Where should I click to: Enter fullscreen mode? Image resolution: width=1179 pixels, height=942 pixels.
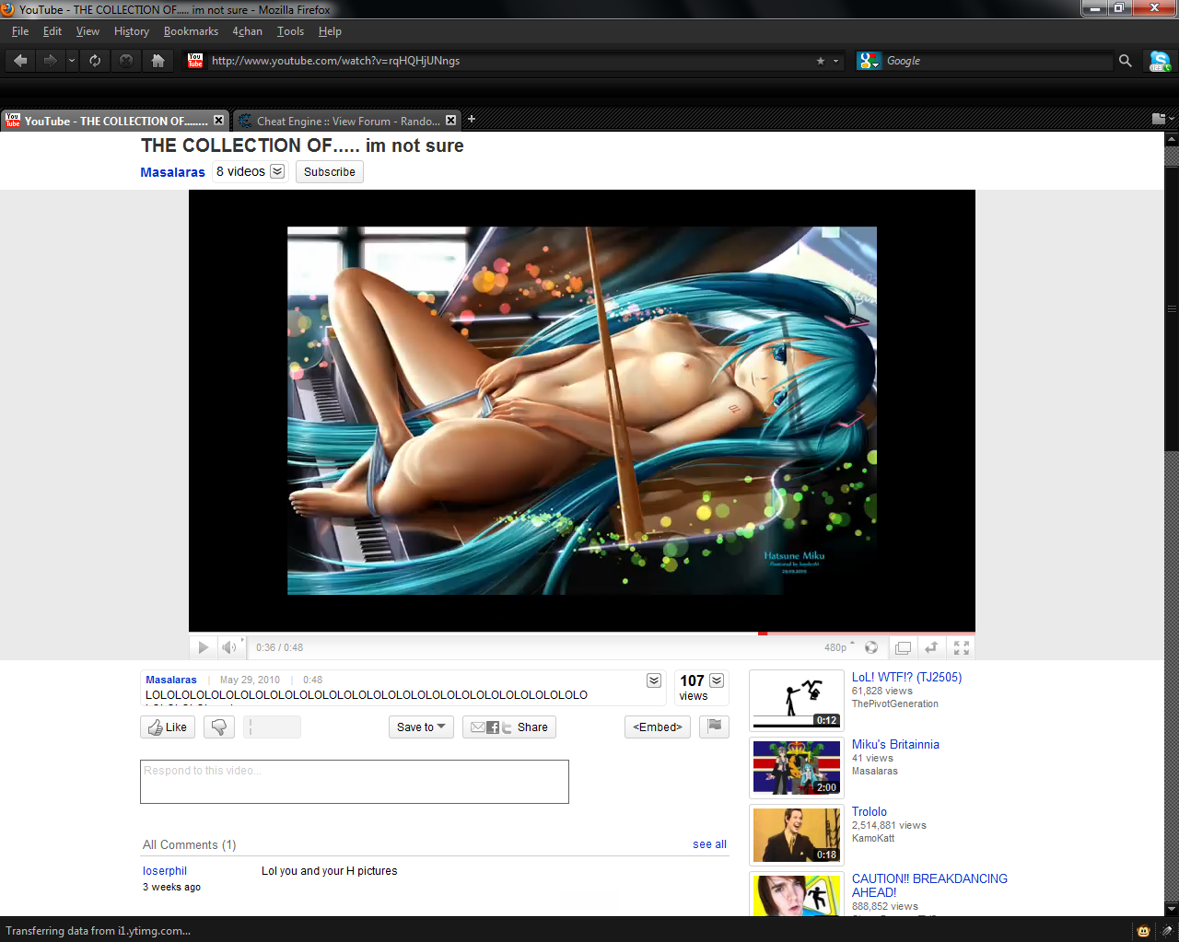pos(961,648)
